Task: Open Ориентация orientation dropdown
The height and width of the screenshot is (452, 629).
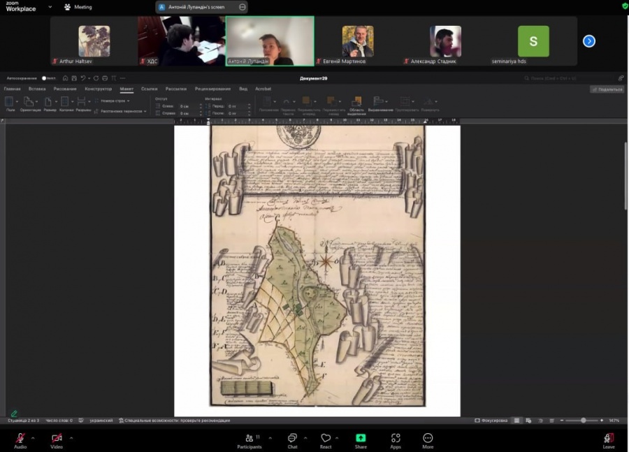Action: tap(31, 103)
